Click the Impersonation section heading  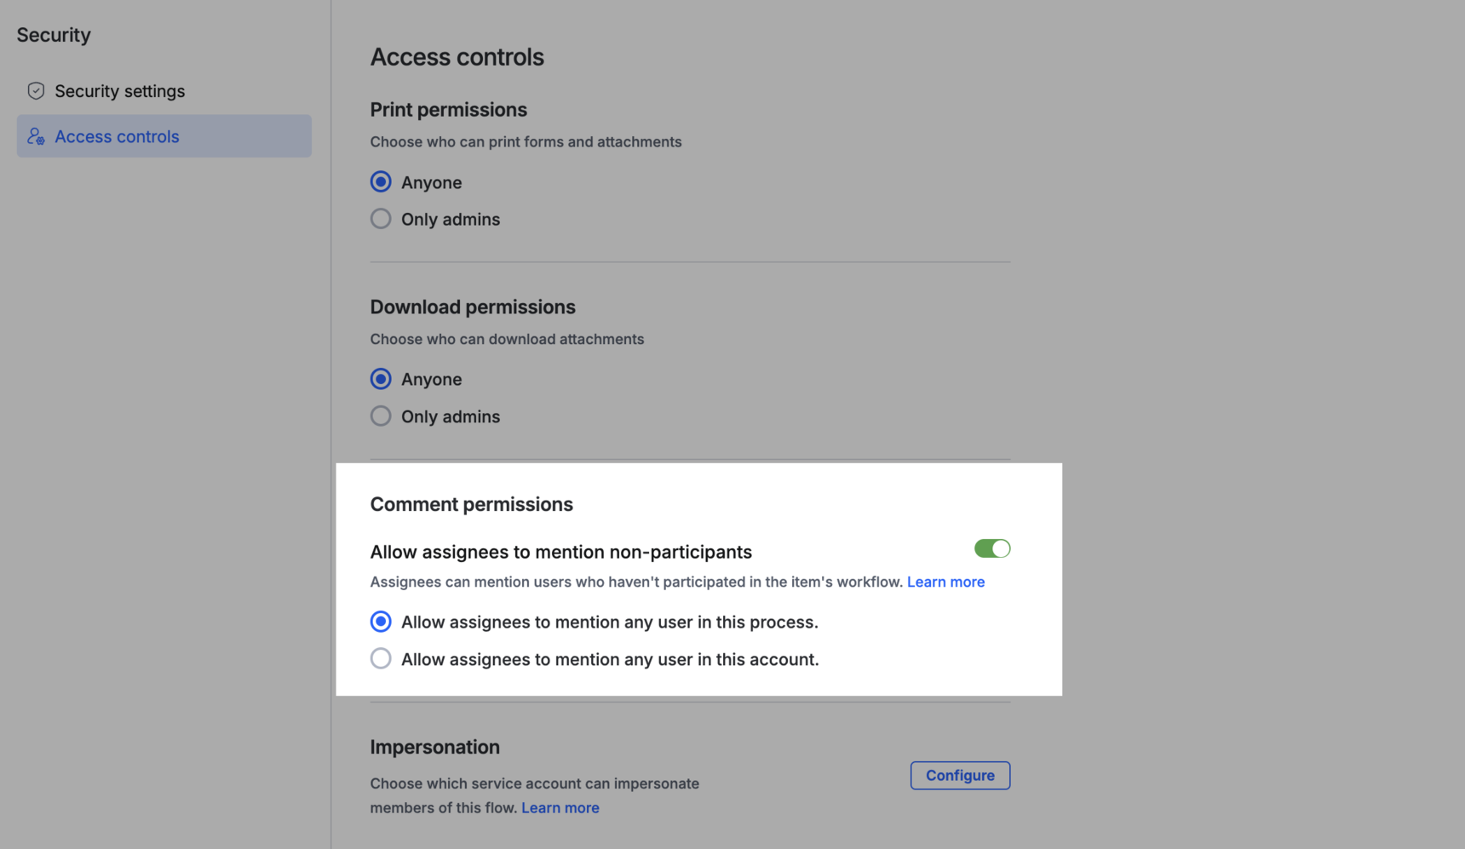(434, 747)
